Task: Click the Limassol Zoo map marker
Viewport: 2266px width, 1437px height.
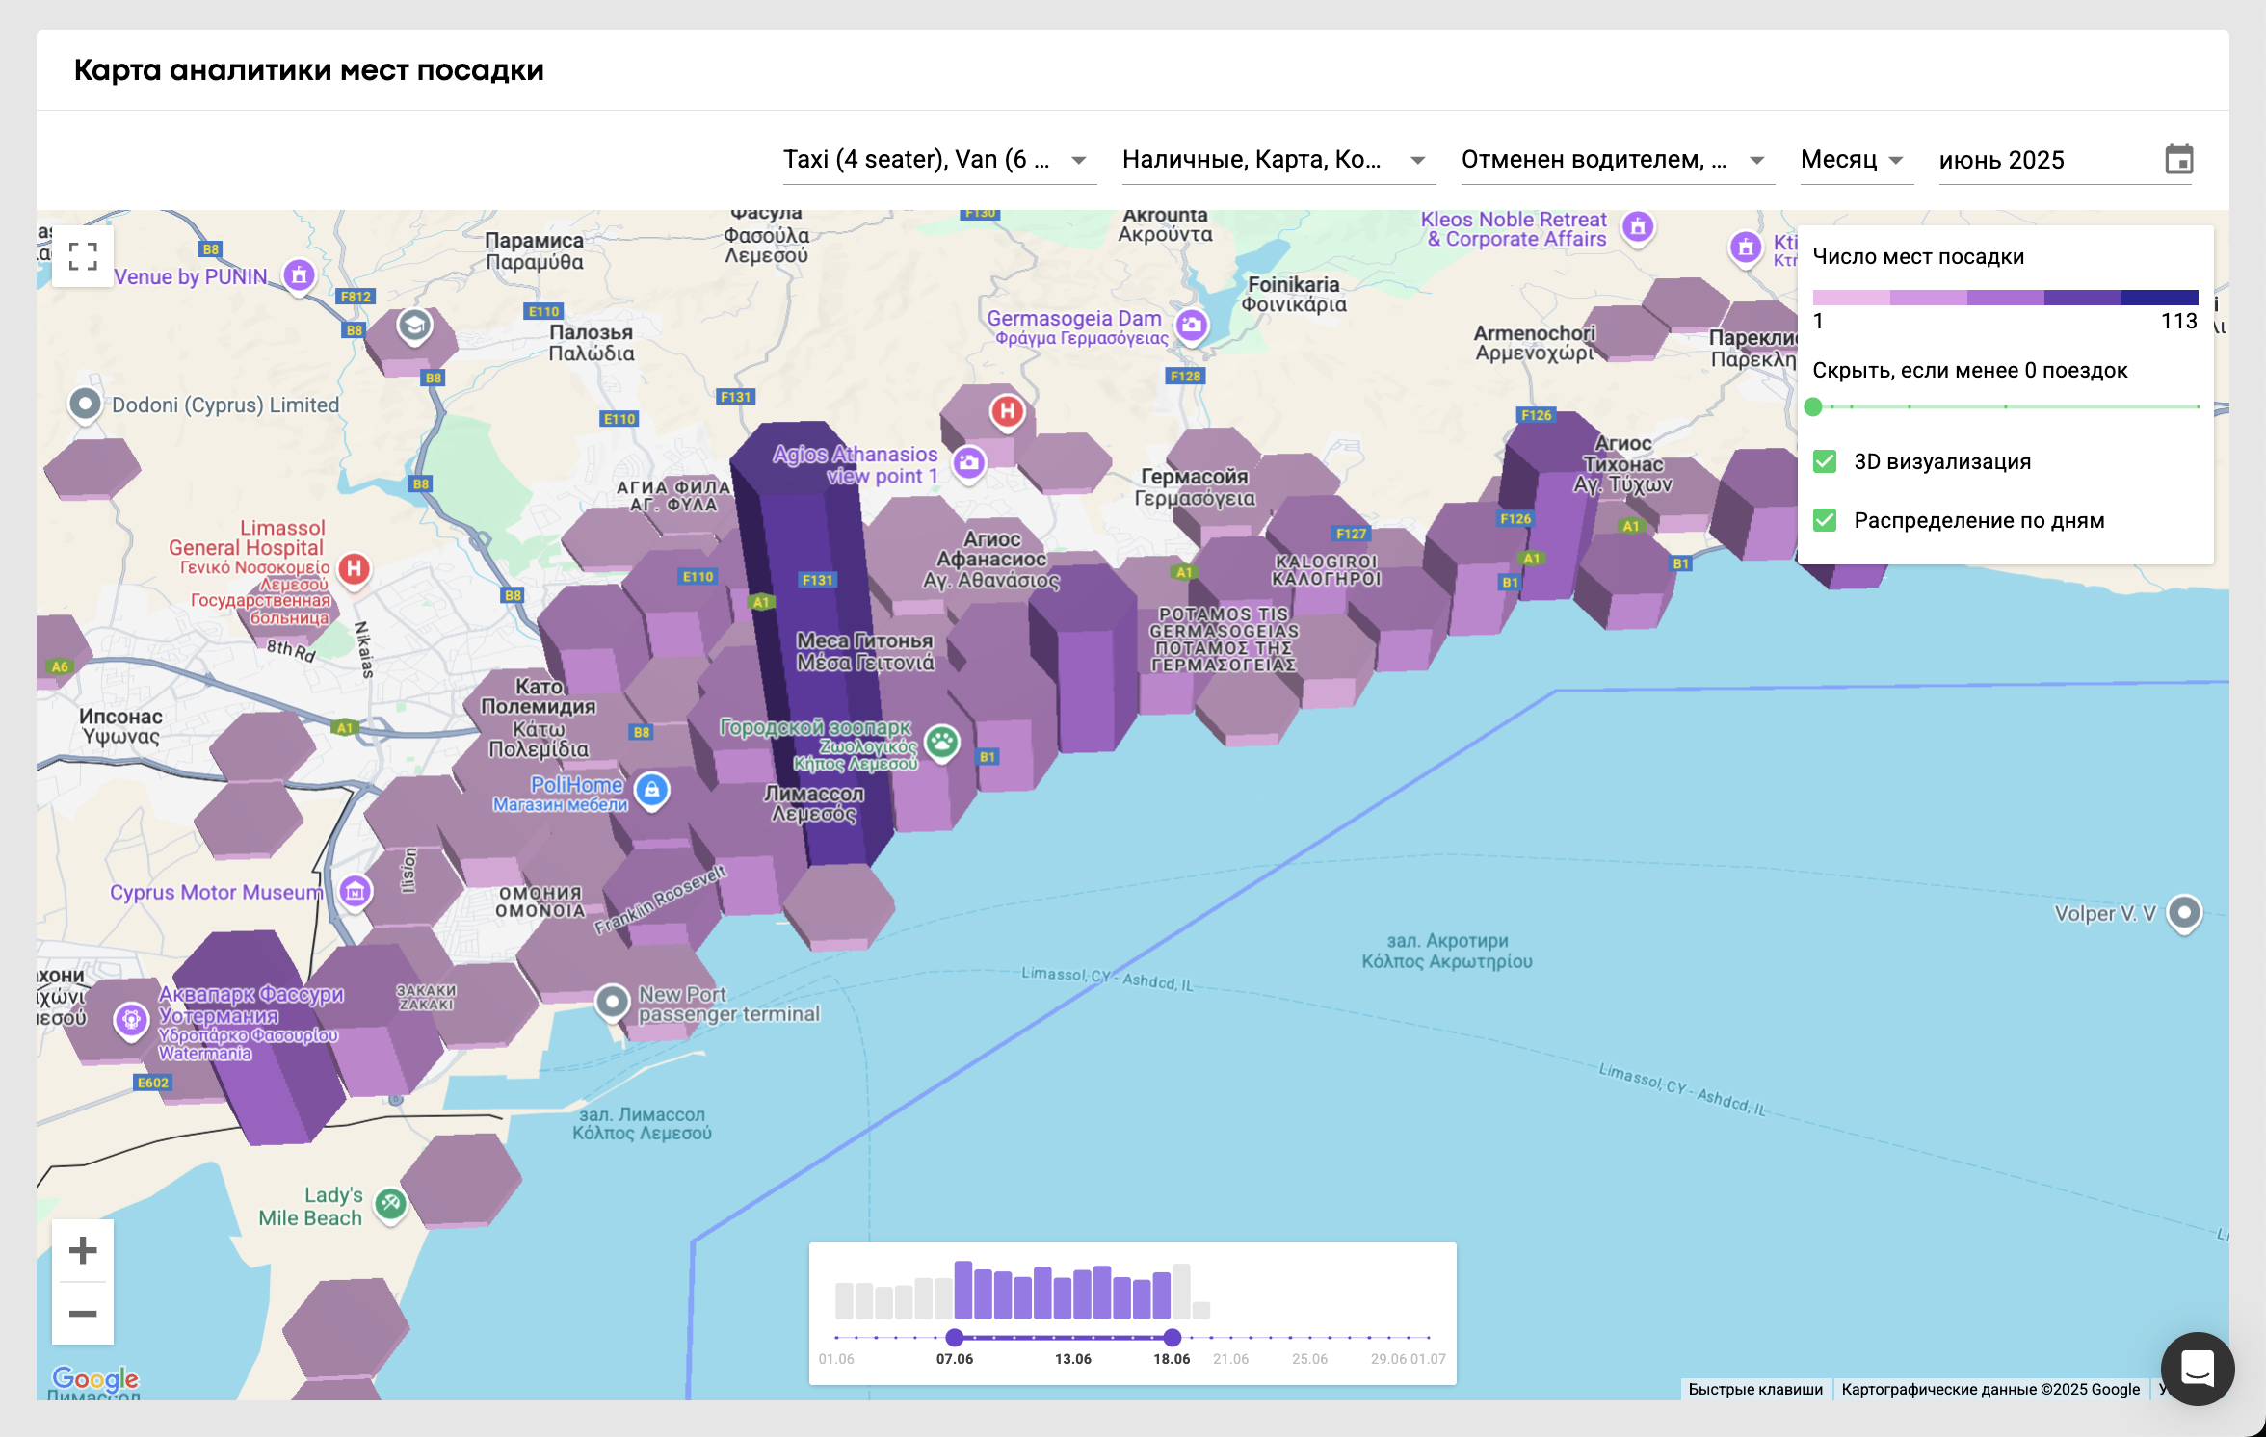Action: point(941,743)
